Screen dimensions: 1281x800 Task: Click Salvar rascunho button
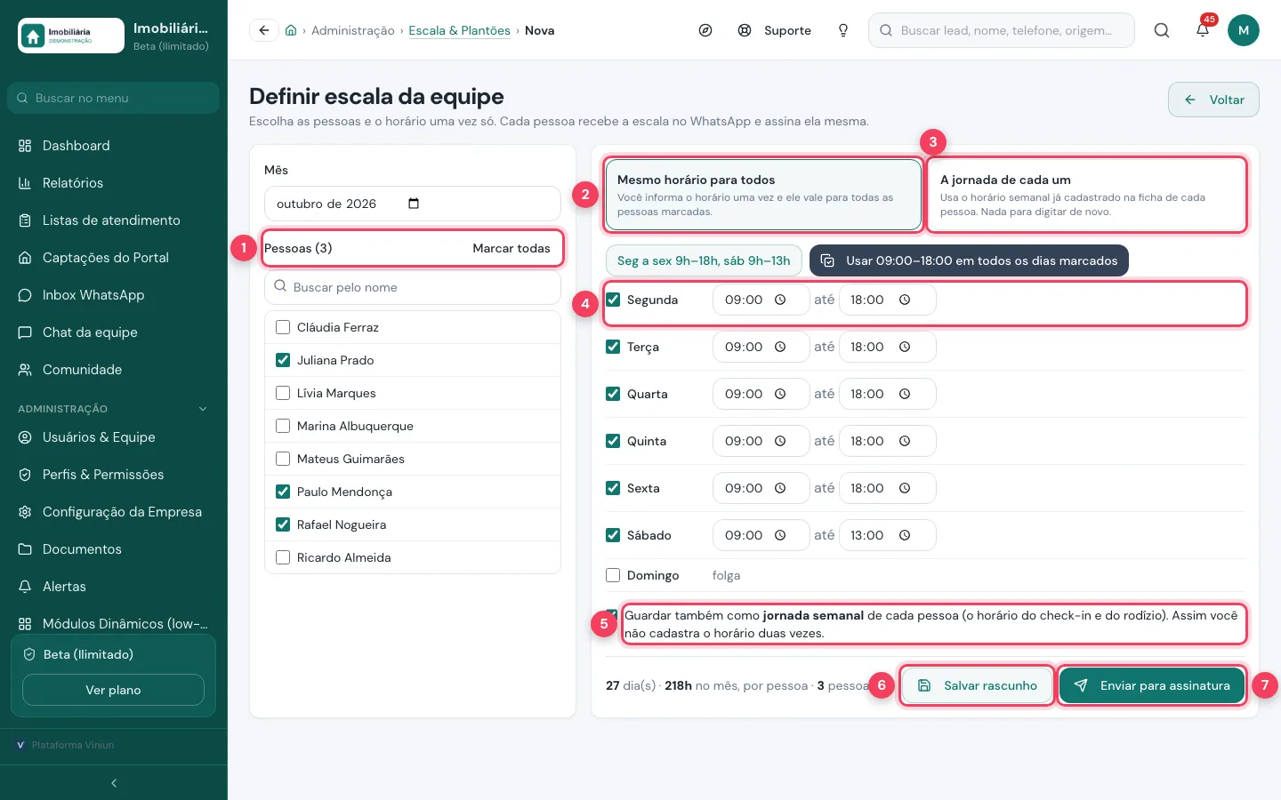tap(978, 685)
